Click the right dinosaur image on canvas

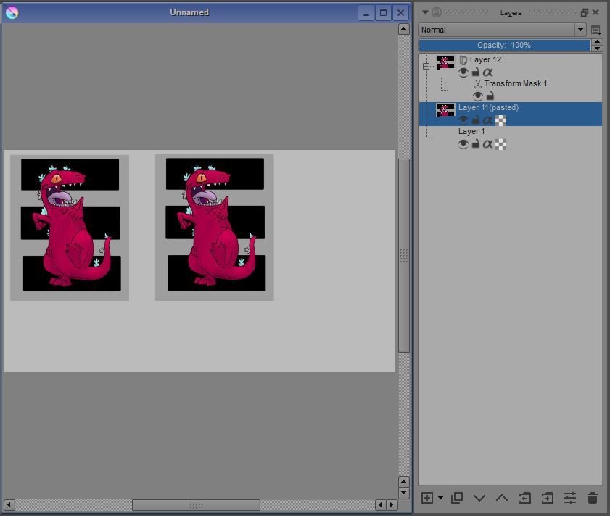pyautogui.click(x=215, y=228)
